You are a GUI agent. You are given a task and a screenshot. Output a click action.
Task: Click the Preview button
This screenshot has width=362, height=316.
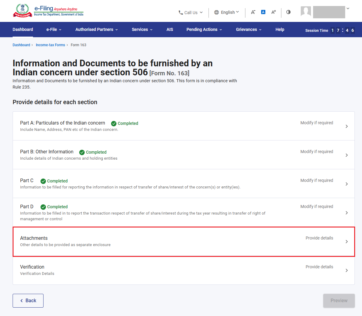coord(339,301)
